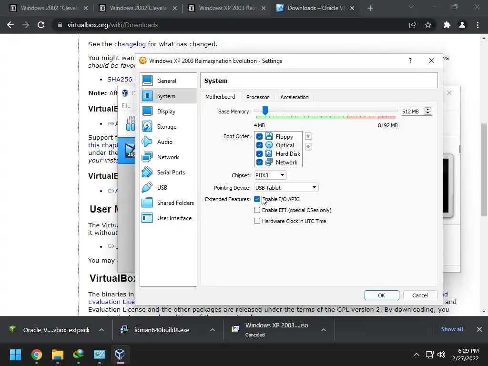The image size is (488, 366).
Task: Click the Base Memory 512 MB field
Action: tap(412, 112)
